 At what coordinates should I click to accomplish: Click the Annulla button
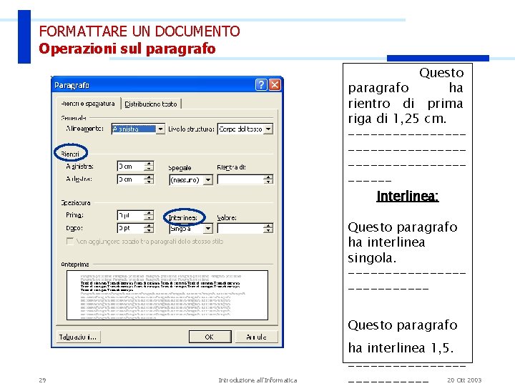pos(257,337)
